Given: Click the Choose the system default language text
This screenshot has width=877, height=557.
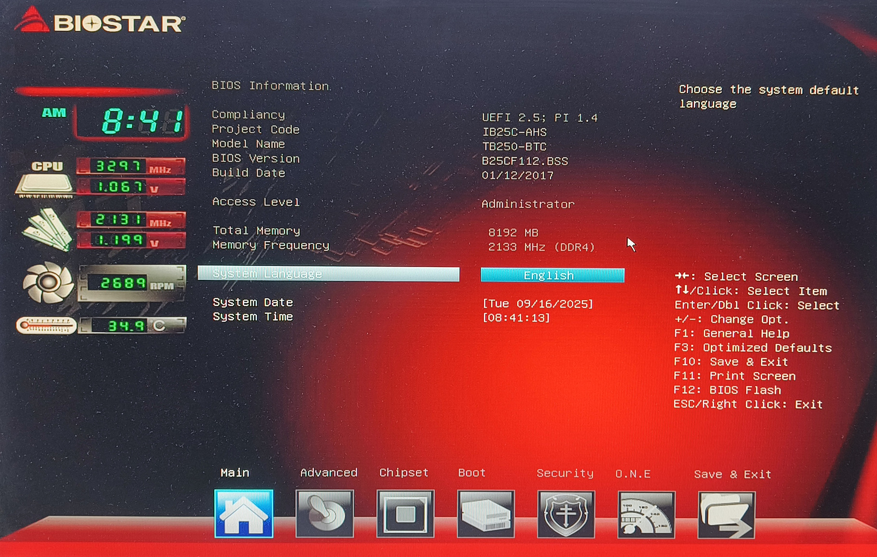Looking at the screenshot, I should [x=769, y=97].
